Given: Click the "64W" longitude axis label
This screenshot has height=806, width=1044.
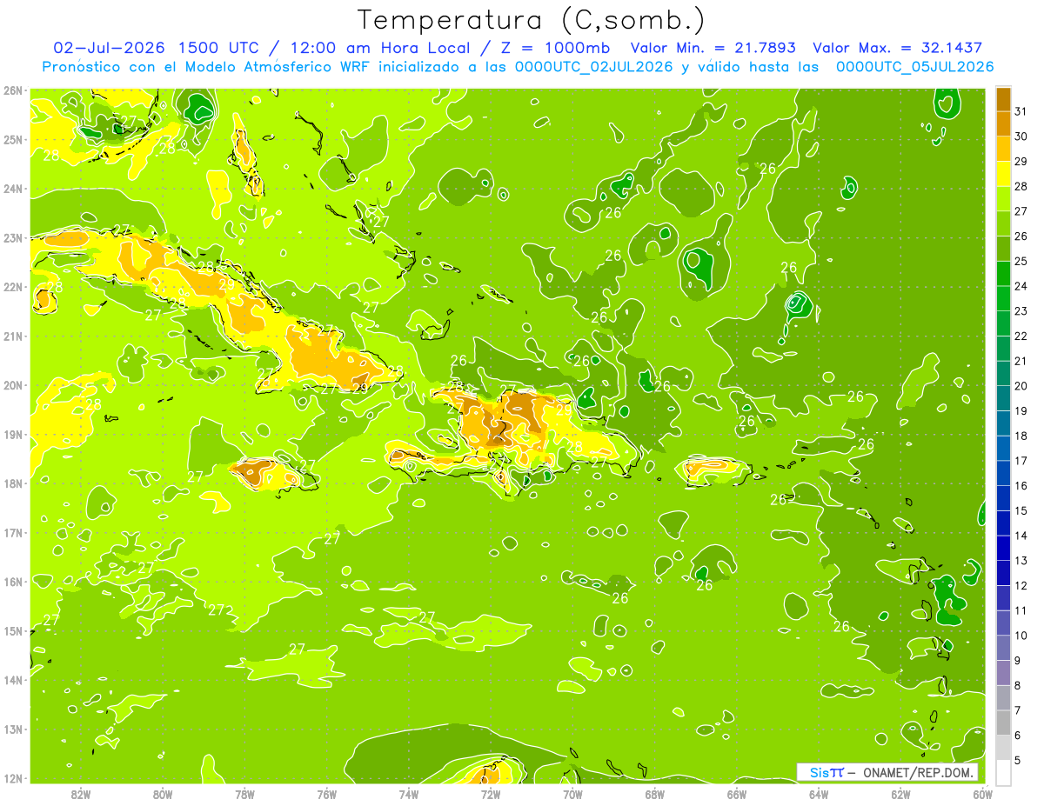Looking at the screenshot, I should (x=818, y=794).
